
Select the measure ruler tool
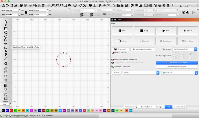pos(6,58)
